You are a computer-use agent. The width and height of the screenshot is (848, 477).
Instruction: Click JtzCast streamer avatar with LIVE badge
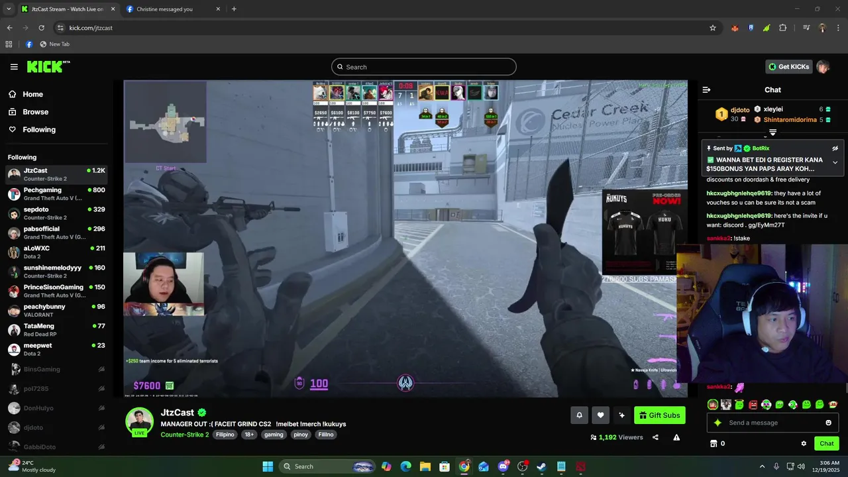140,422
